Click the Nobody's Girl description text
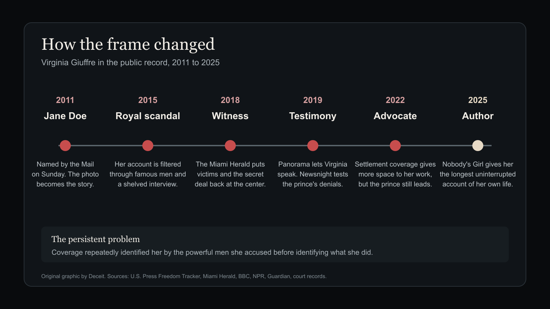 478,174
